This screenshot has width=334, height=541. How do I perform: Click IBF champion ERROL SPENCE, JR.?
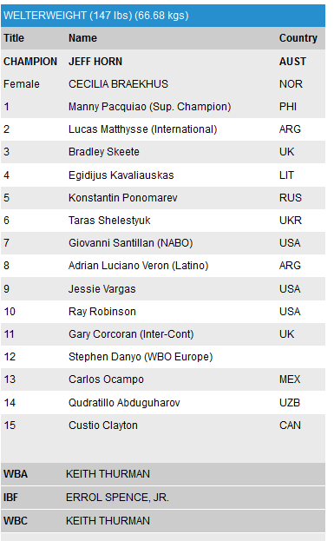click(117, 498)
